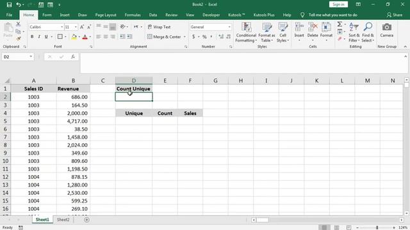
Task: Toggle Bottom Align vertical alignment
Action: point(113,27)
